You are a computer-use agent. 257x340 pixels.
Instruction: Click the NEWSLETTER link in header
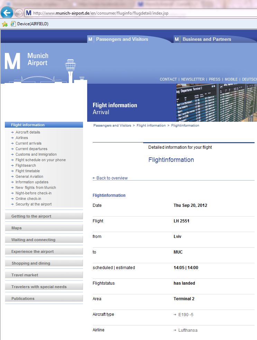[193, 79]
